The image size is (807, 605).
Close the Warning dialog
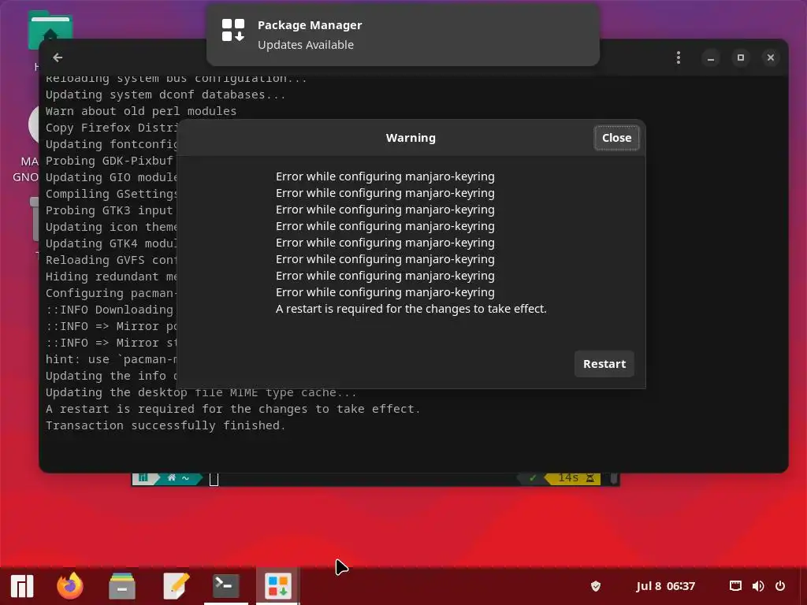click(616, 138)
